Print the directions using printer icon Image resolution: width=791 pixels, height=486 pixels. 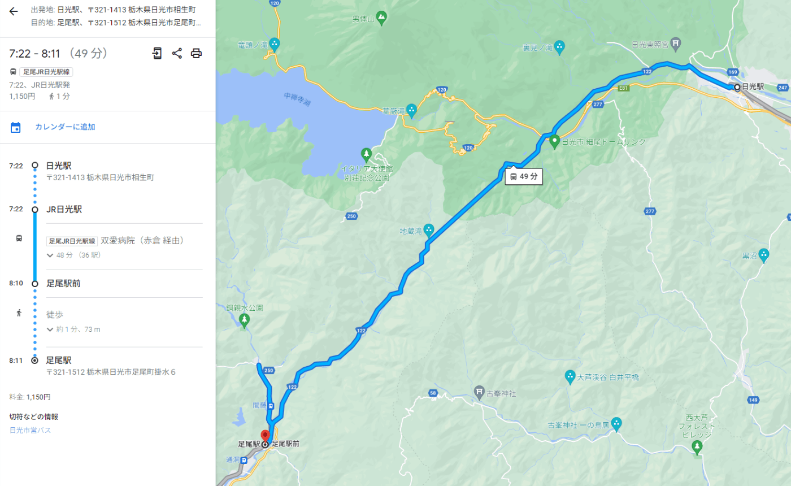(196, 54)
